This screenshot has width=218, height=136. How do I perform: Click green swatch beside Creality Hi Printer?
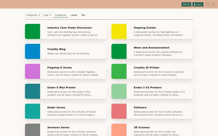pos(119,71)
